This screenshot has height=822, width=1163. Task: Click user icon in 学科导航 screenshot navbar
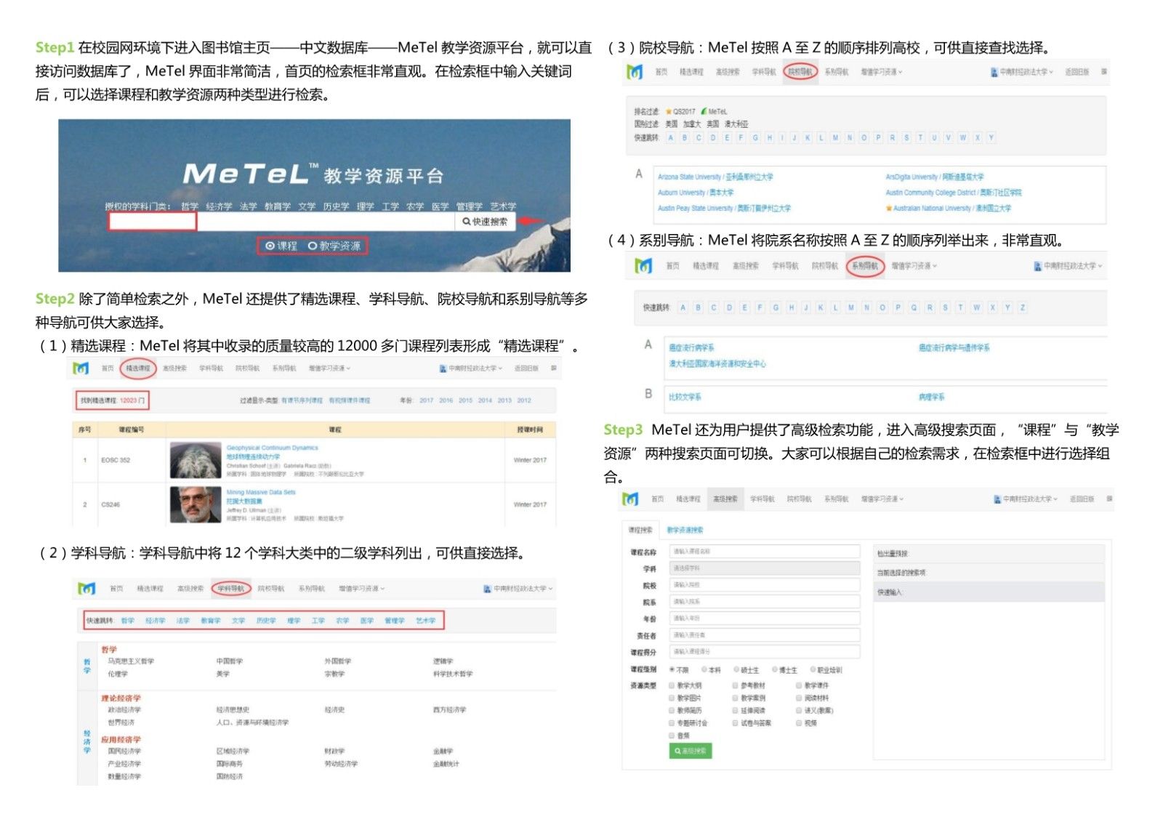[x=487, y=589]
